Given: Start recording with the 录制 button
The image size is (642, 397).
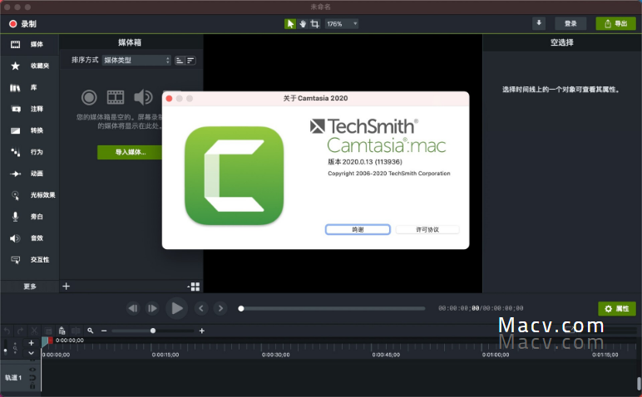Looking at the screenshot, I should click(x=23, y=24).
